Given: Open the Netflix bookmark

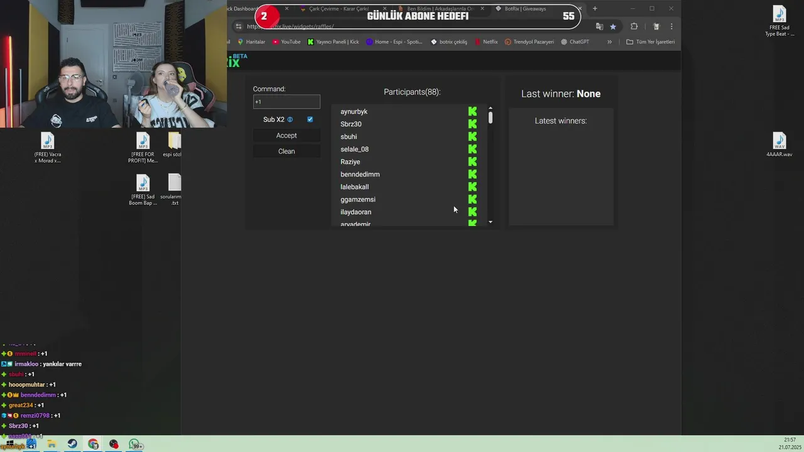Looking at the screenshot, I should click(486, 42).
